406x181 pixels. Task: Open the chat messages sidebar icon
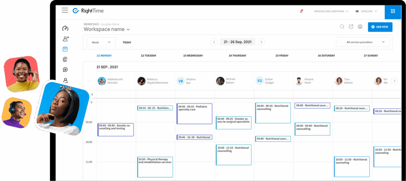point(65,70)
